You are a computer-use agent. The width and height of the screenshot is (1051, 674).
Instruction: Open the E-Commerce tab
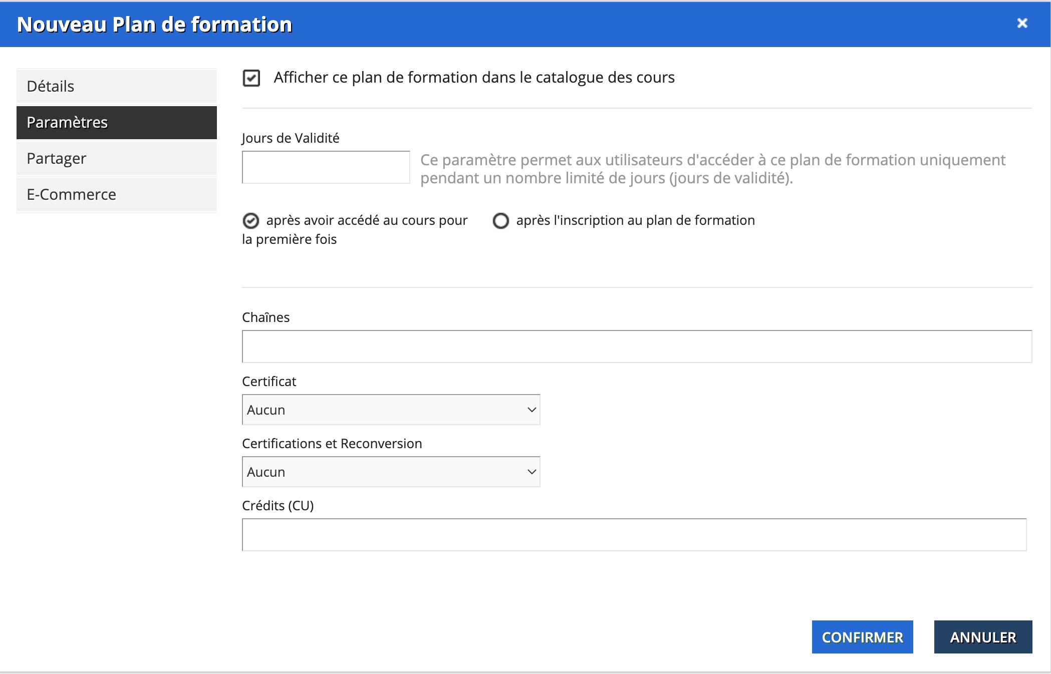117,194
